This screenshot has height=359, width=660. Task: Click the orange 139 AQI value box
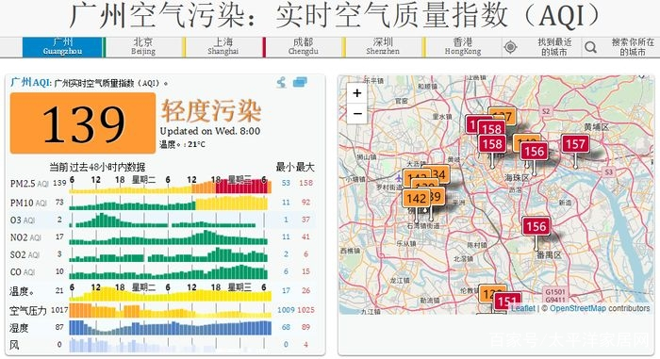pos(83,123)
